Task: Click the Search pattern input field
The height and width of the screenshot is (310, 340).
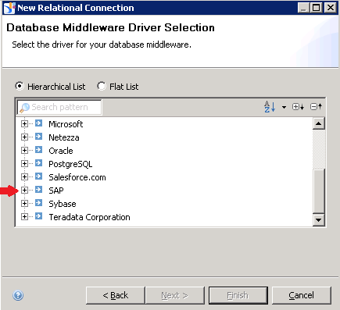Action: [59, 107]
